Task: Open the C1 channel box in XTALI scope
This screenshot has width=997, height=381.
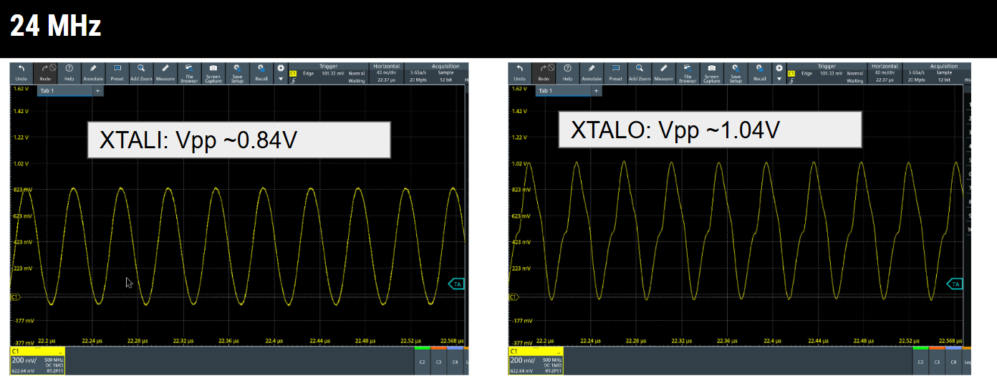Action: (37, 362)
